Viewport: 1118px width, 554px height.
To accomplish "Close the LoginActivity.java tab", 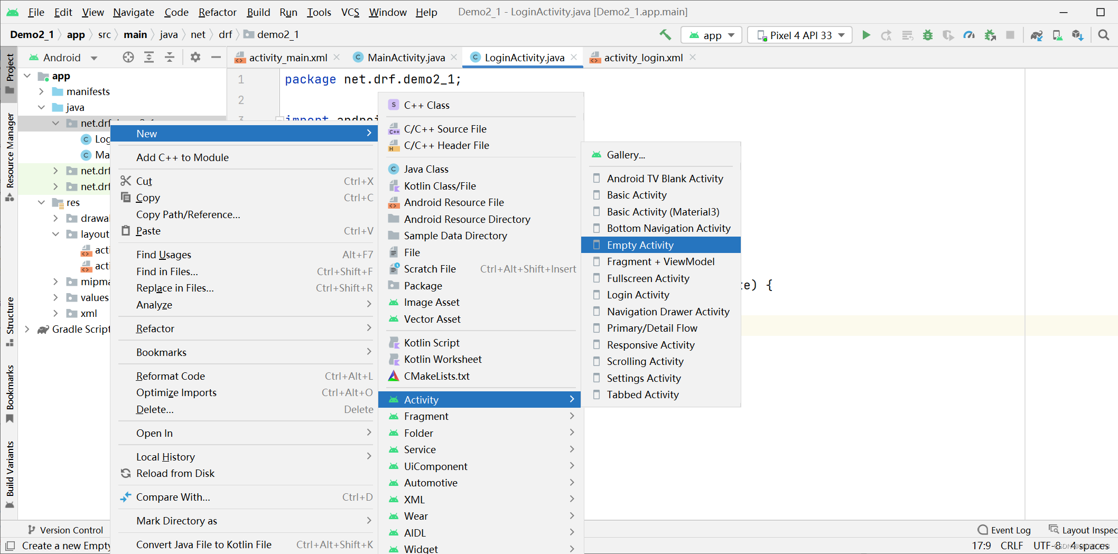I will [574, 57].
